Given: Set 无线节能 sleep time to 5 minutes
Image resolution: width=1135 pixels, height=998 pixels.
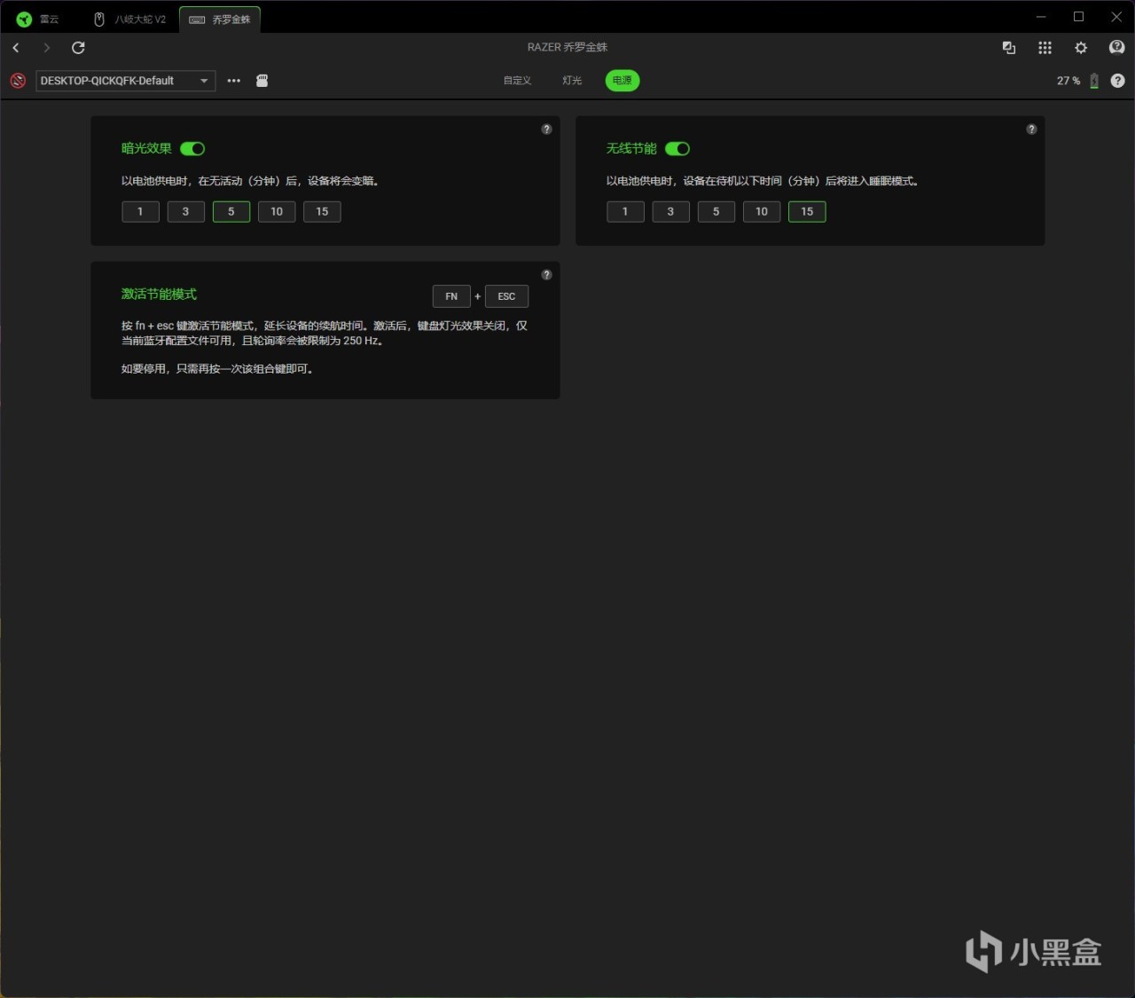Looking at the screenshot, I should [716, 212].
